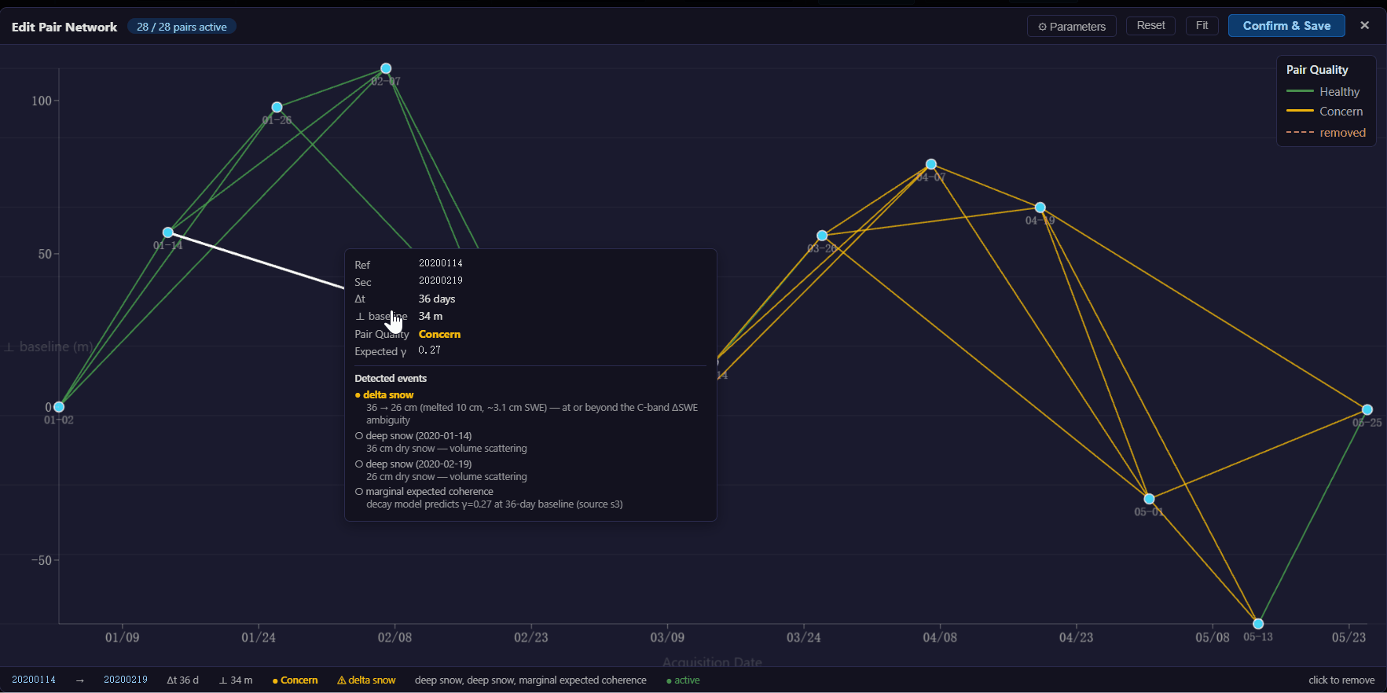Click Confirm & Save

(x=1286, y=25)
